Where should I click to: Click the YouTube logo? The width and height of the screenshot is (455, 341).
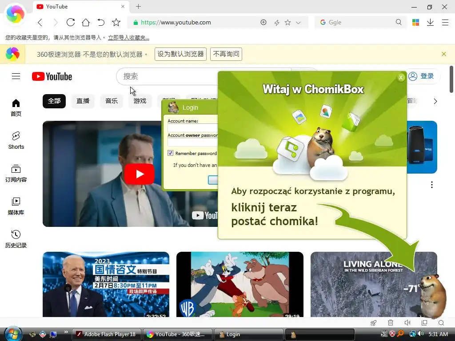coord(52,76)
